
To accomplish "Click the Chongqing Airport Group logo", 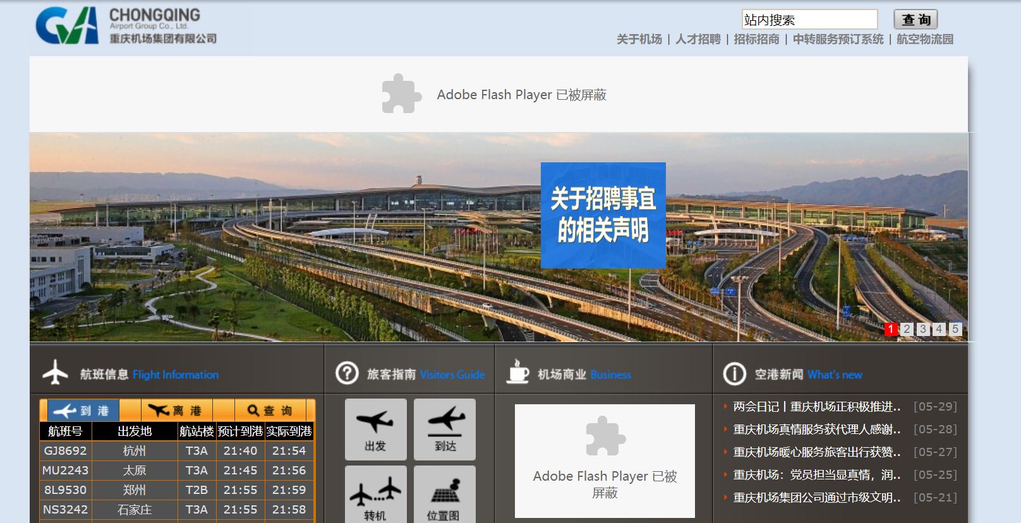I will [126, 26].
